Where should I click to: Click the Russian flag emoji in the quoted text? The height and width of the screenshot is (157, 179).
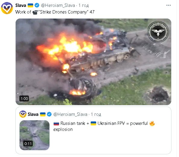tap(56, 123)
